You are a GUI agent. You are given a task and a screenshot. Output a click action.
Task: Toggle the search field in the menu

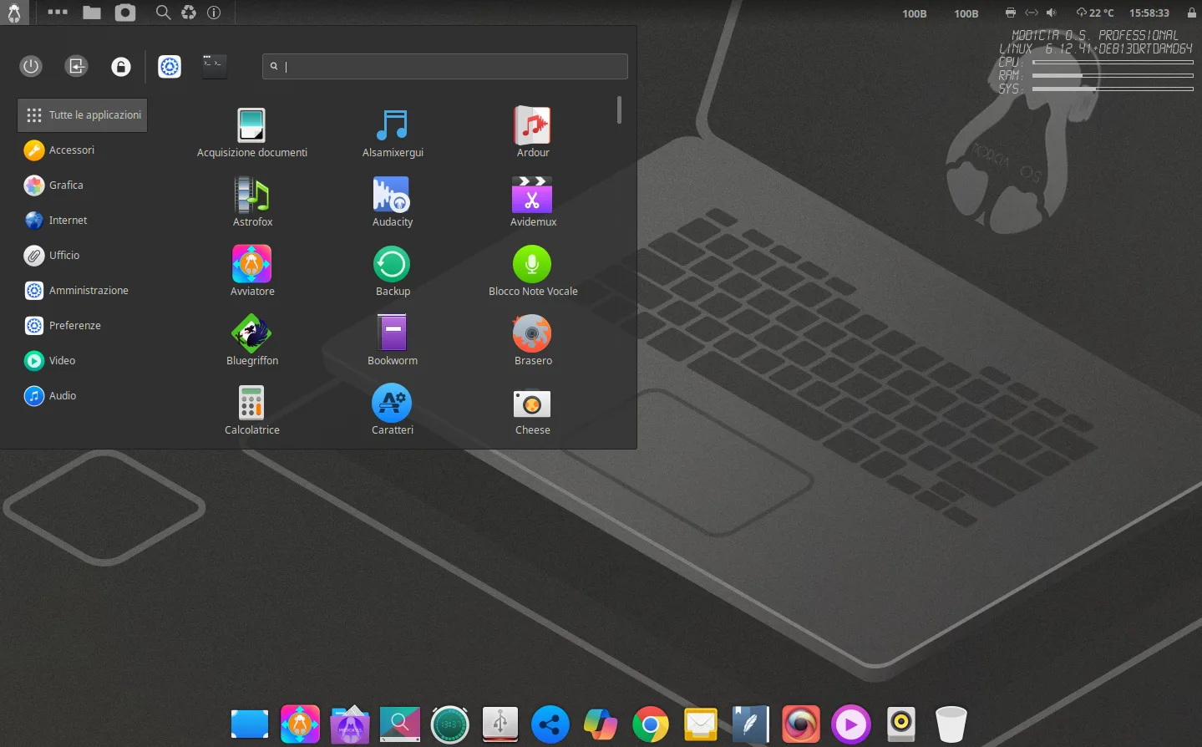tap(444, 66)
